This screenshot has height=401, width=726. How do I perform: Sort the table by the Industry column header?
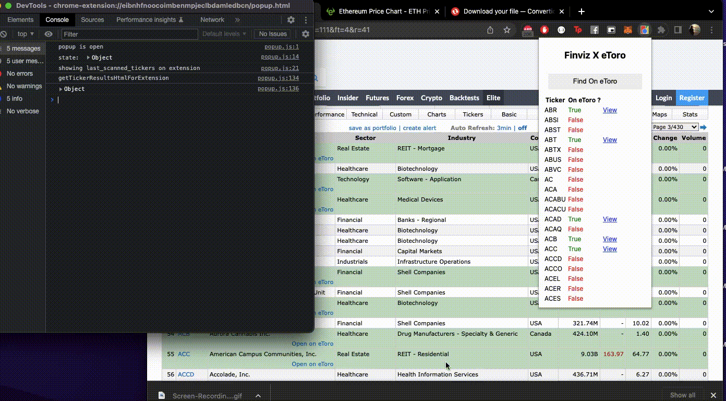462,138
